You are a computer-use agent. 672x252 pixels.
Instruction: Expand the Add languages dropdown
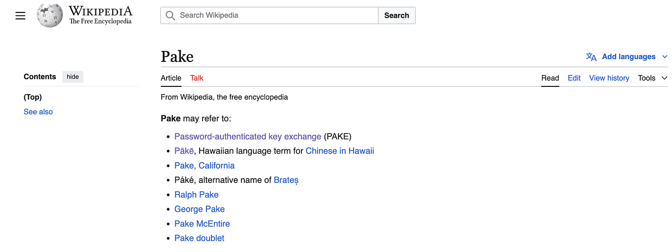pos(626,57)
